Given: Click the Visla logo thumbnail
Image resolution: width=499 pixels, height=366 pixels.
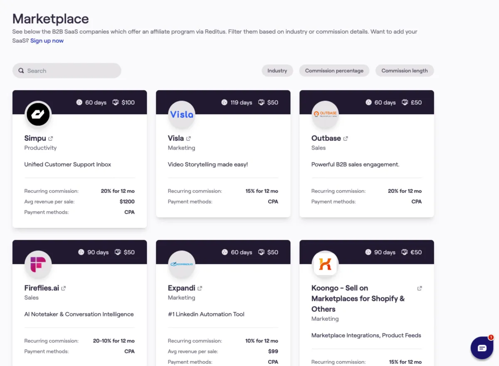Looking at the screenshot, I should pyautogui.click(x=182, y=114).
